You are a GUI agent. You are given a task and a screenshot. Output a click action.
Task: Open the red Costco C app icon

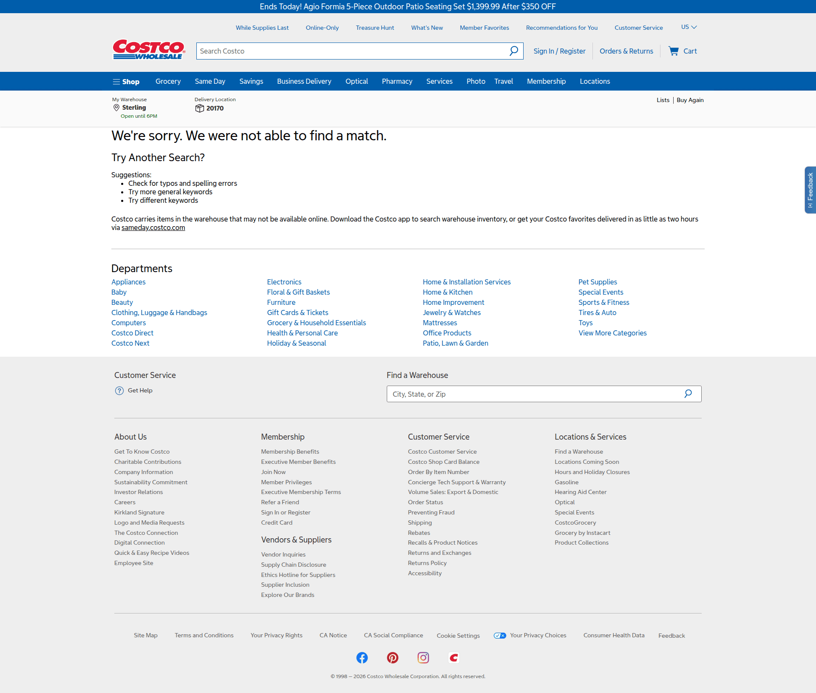point(454,658)
